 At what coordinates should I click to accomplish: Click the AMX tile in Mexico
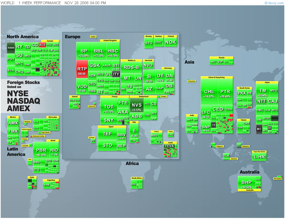[13, 123]
